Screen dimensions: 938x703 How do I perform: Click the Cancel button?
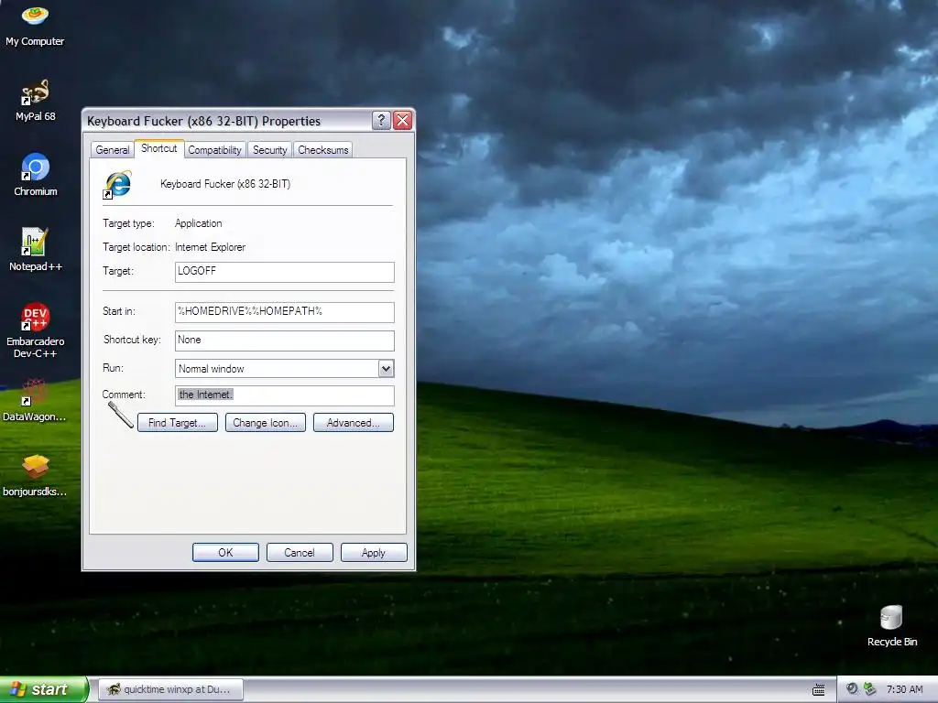(x=300, y=552)
